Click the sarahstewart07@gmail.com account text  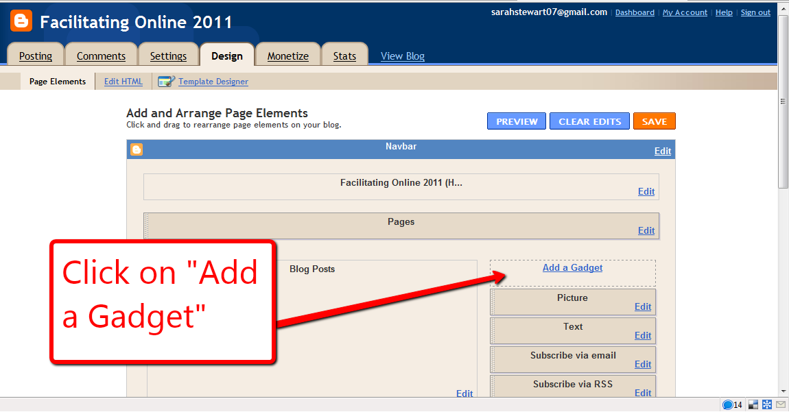(549, 12)
